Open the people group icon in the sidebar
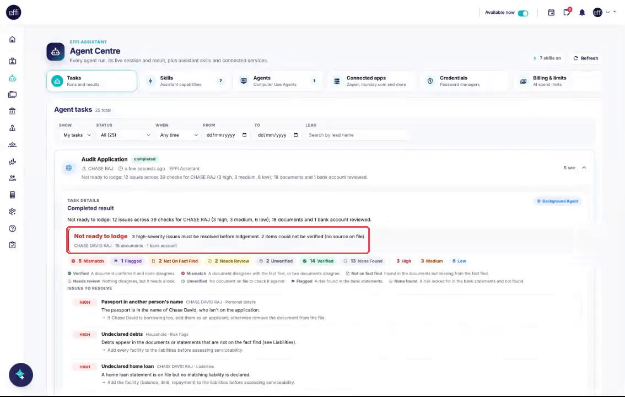The width and height of the screenshot is (625, 397). tap(12, 144)
